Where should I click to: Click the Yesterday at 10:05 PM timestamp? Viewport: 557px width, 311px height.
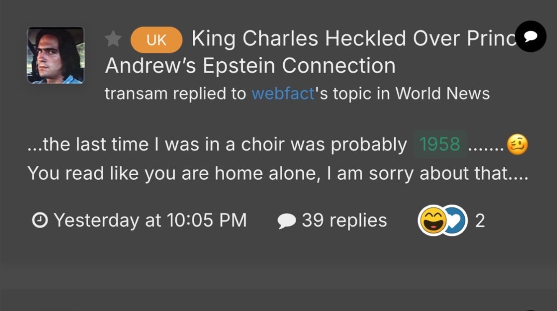tap(150, 220)
